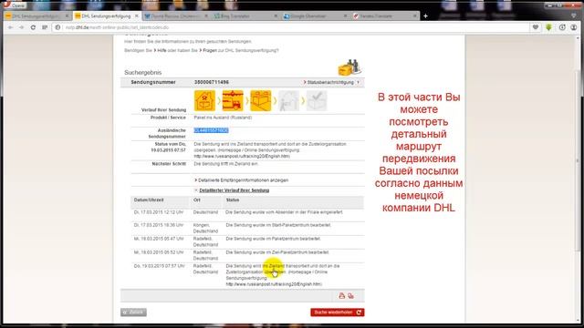This screenshot has width=584, height=328.
Task: Switch to the Russian Post tab
Action: pos(175,16)
